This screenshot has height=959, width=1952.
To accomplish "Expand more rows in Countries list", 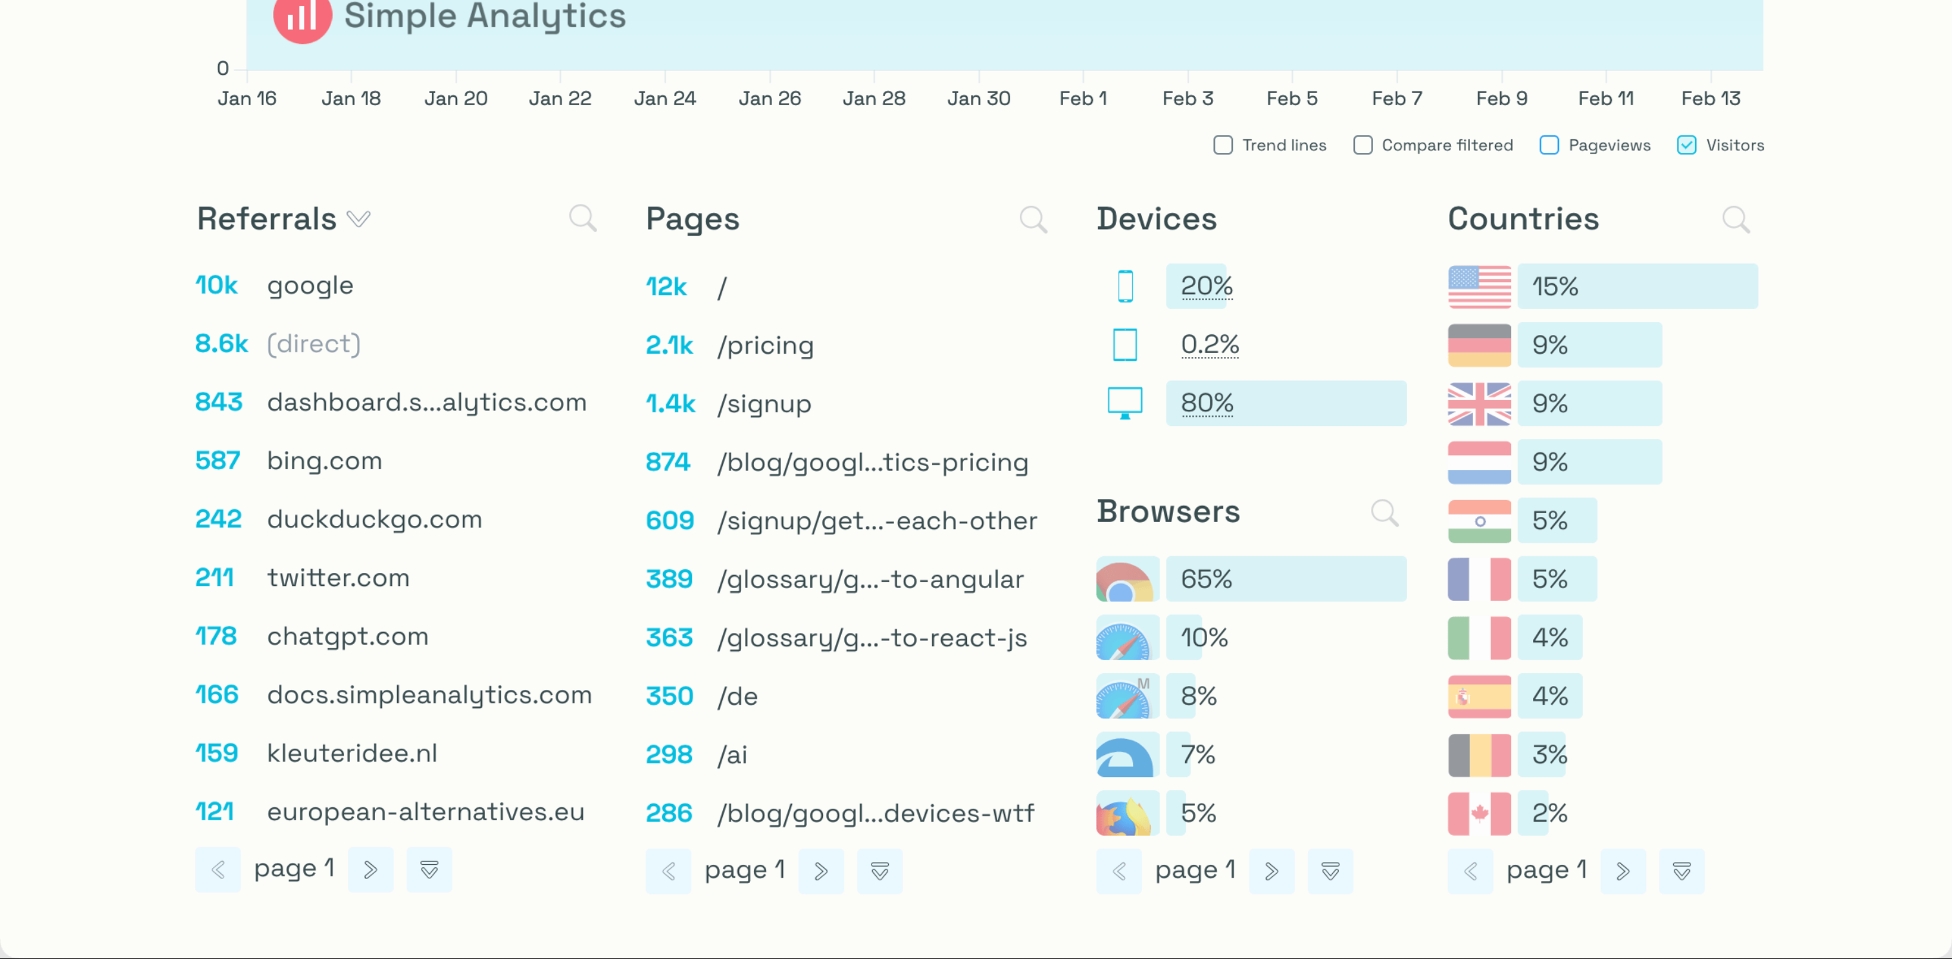I will [x=1682, y=871].
